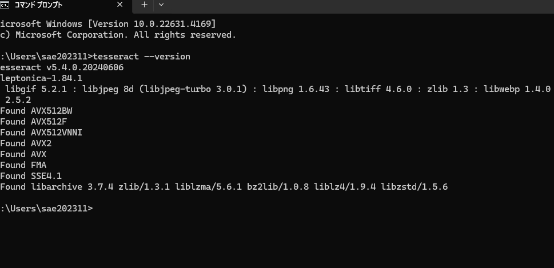Viewport: 554px width, 268px height.
Task: Expand the new tab profile dropdown chevron
Action: click(x=161, y=5)
